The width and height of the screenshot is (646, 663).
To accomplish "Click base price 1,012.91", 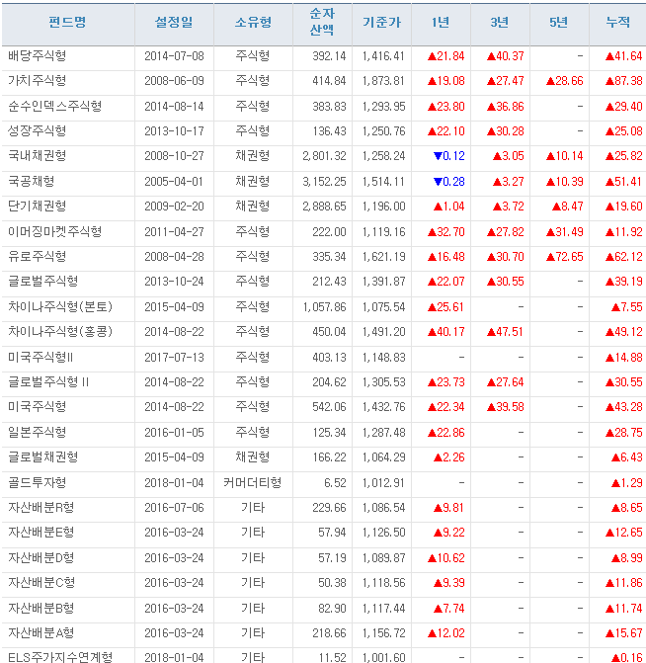I will (x=384, y=482).
